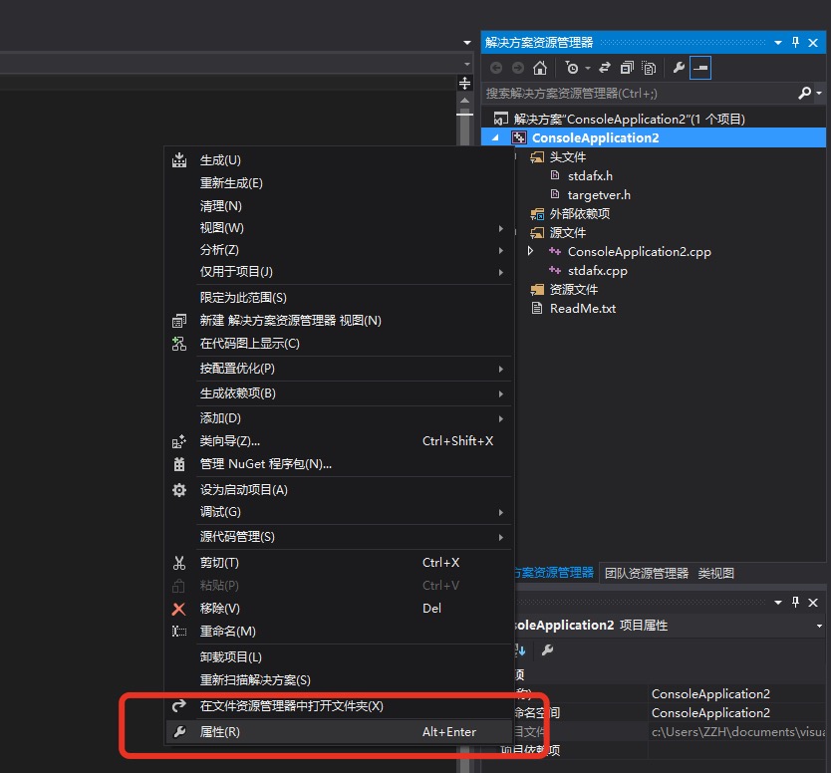Click the Collapse All icon
Screen dimensions: 831x773
(627, 68)
